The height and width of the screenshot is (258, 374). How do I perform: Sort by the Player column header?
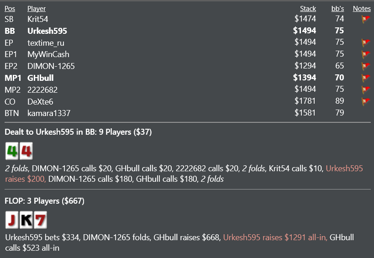pyautogui.click(x=37, y=9)
